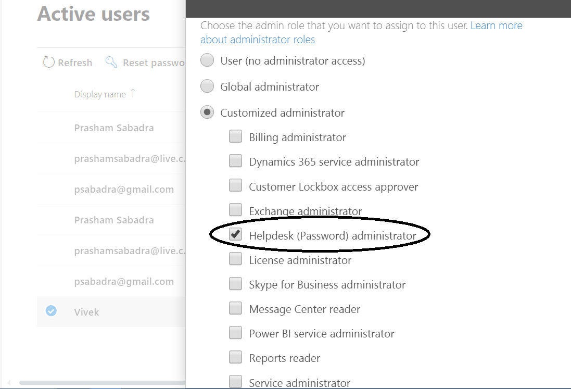This screenshot has width=571, height=389.
Task: Uncheck Helpdesk (Password) administrator
Action: point(235,234)
